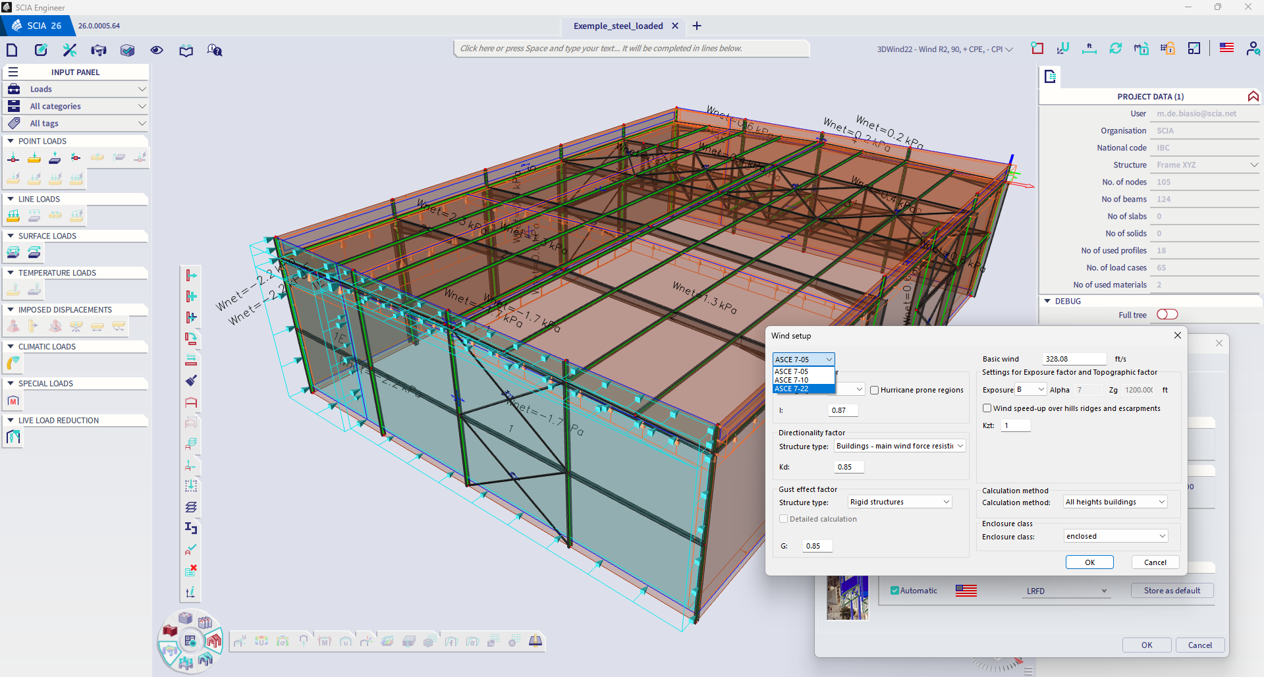Click the refresh arrows icon in top toolbar
The height and width of the screenshot is (677, 1264).
(1115, 49)
